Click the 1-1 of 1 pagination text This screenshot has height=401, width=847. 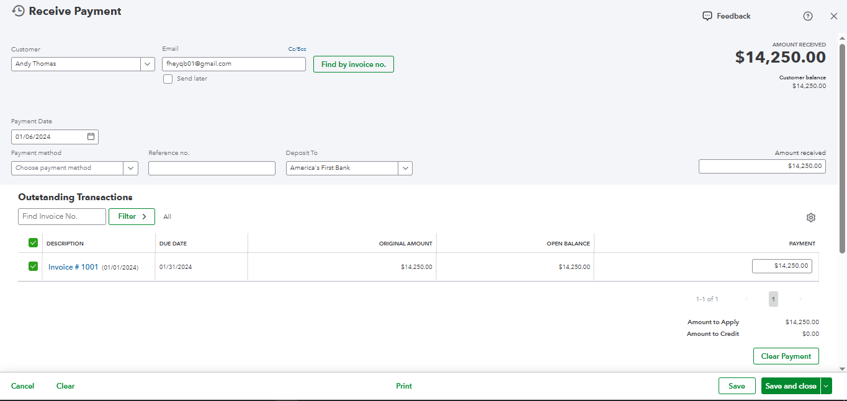tap(707, 299)
